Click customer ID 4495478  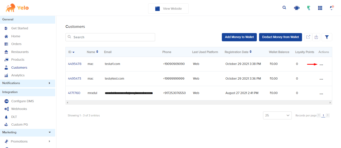[x=75, y=64]
